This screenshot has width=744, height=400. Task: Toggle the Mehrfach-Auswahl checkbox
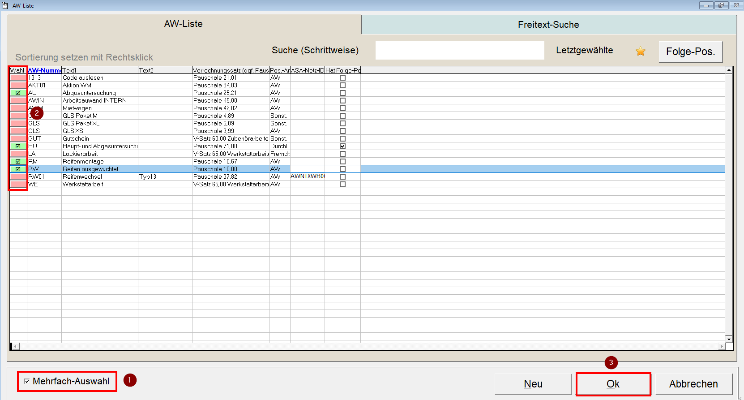pyautogui.click(x=27, y=381)
